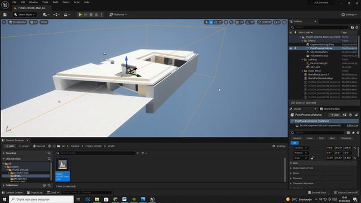Click Import in Content Browser

[24, 146]
